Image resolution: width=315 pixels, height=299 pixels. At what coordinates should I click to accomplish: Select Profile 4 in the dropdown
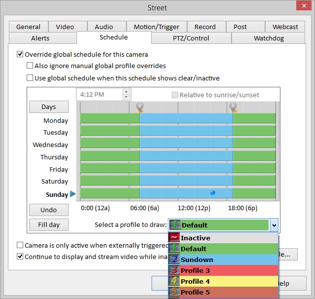pyautogui.click(x=223, y=281)
